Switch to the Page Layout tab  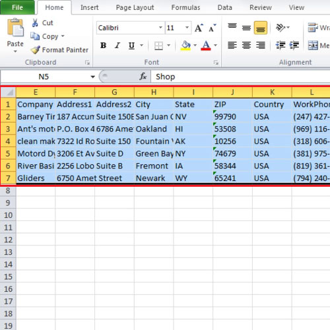coord(135,7)
